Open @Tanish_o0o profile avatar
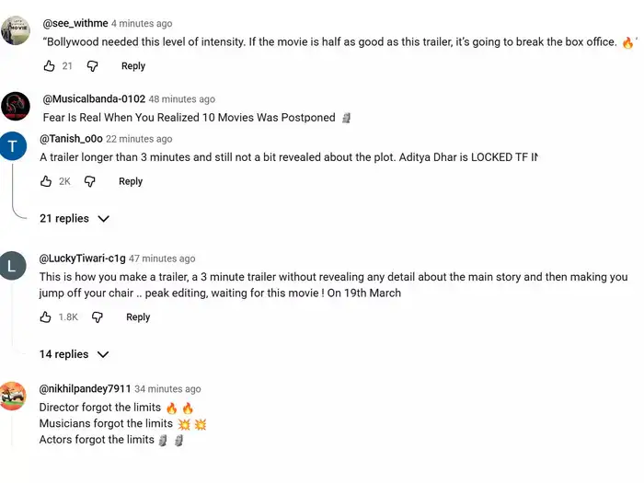This screenshot has width=644, height=483. (13, 146)
